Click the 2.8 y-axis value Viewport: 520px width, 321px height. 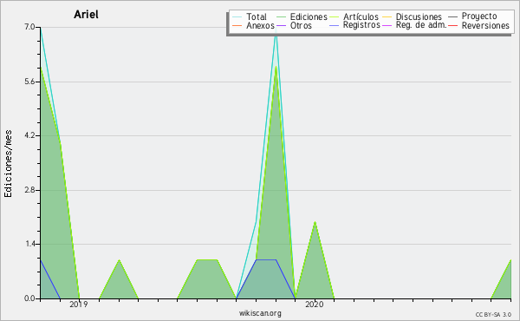coord(29,190)
